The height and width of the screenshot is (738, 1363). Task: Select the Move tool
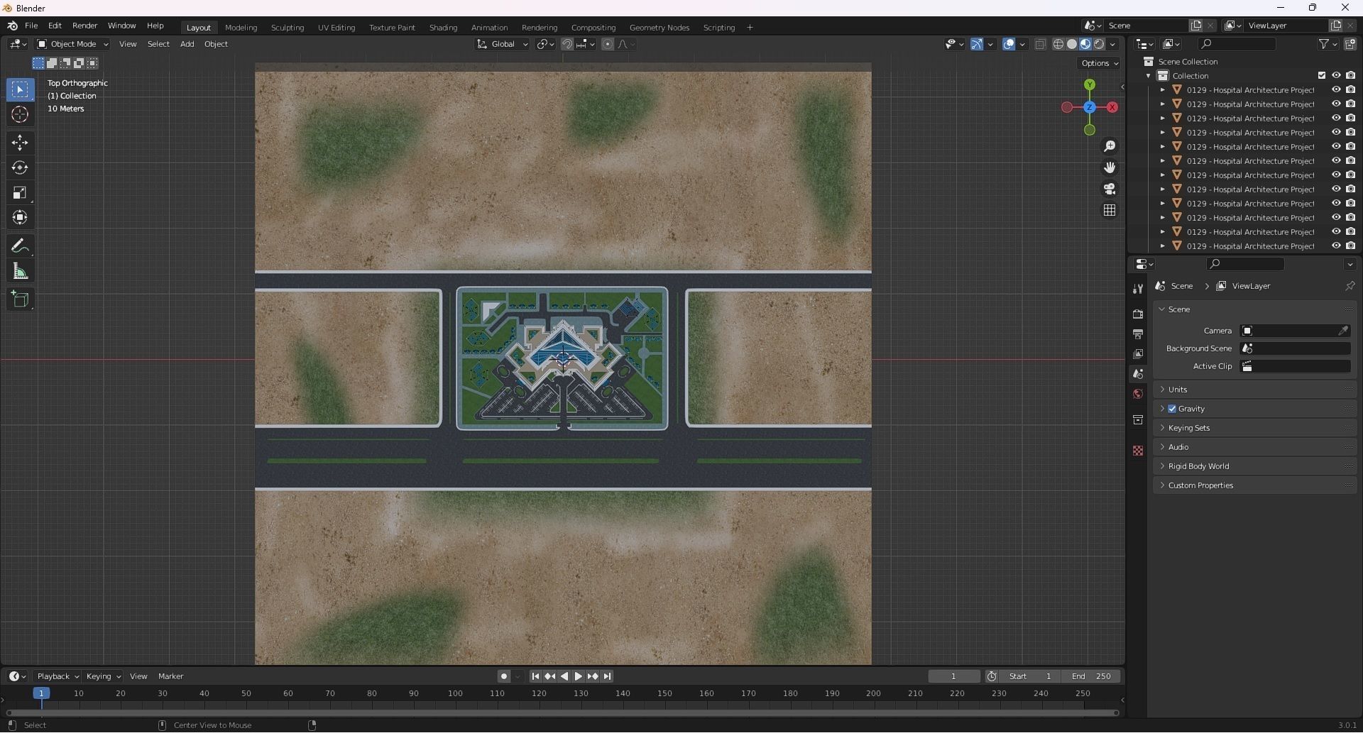pos(20,143)
